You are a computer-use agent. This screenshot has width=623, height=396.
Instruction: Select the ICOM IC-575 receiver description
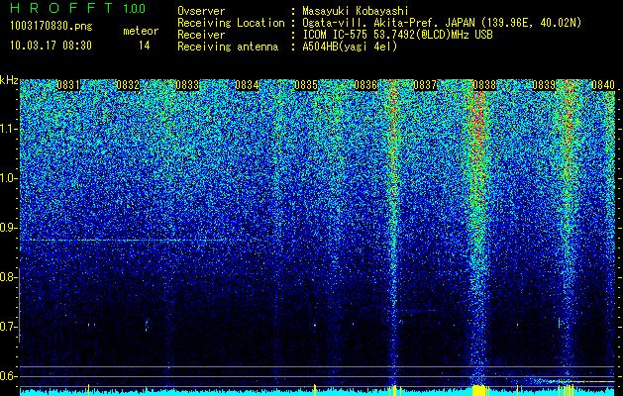(397, 35)
